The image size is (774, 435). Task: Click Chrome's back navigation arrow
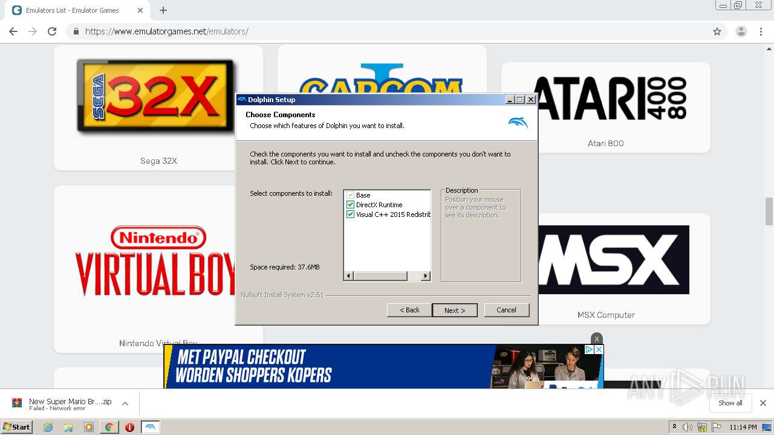tap(13, 31)
